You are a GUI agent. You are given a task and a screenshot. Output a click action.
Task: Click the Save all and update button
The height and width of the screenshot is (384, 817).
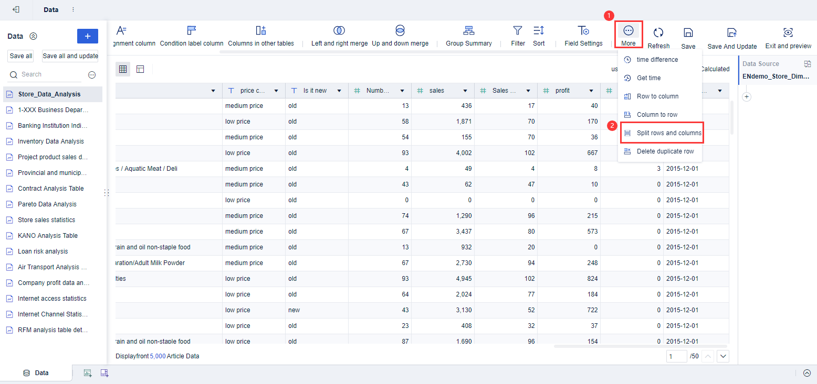pyautogui.click(x=70, y=56)
